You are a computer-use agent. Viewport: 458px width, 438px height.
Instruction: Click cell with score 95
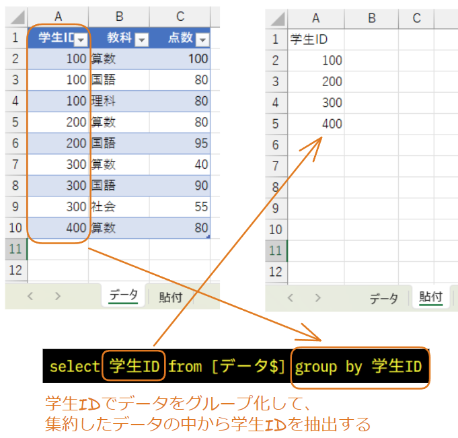click(180, 143)
